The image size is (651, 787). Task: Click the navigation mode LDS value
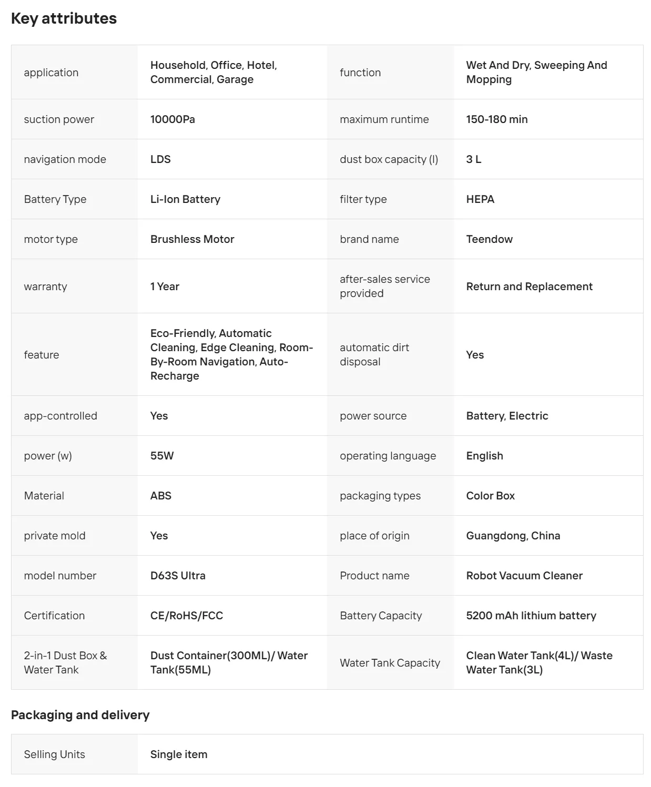click(x=160, y=159)
